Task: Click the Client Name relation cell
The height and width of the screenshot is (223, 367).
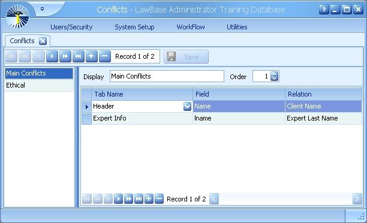Action: pyautogui.click(x=323, y=106)
